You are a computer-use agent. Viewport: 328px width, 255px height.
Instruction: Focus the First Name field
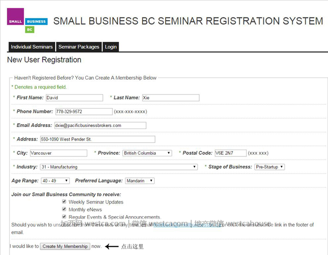(x=75, y=98)
